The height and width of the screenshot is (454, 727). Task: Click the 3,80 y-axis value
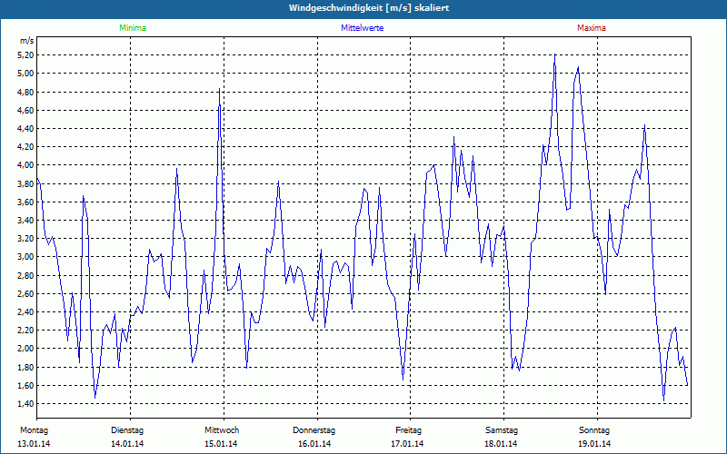26,183
